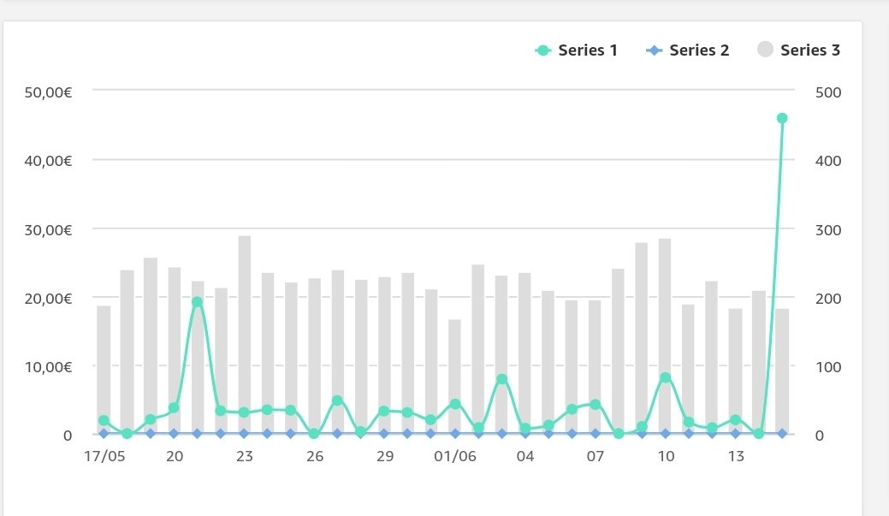Click the tallest gray bar at date 23
The image size is (889, 516).
(245, 335)
